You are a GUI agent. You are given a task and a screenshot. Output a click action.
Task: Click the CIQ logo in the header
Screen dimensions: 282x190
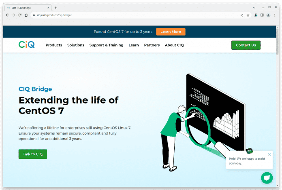pos(26,45)
